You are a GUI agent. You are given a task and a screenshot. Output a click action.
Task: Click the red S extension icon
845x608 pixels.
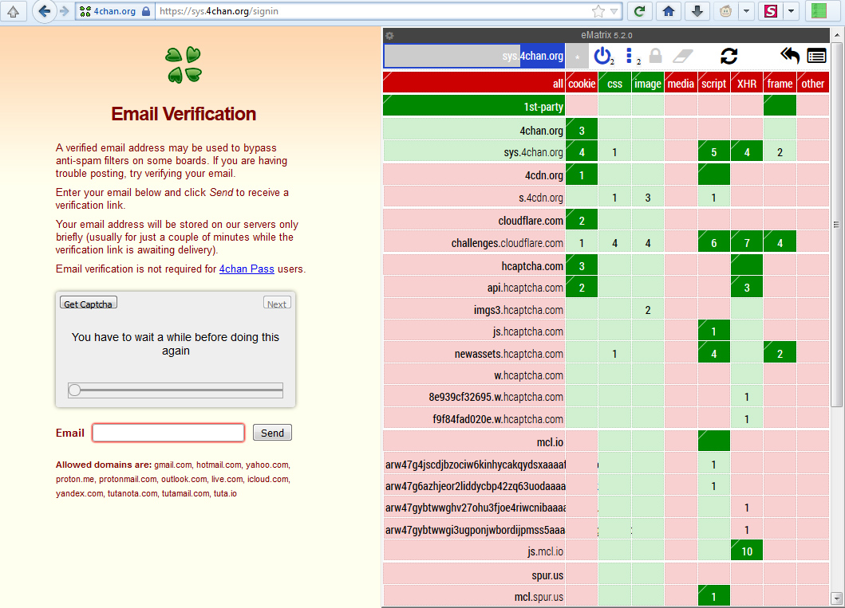(x=771, y=11)
